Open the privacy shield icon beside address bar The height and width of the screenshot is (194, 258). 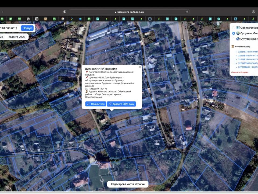[65, 12]
